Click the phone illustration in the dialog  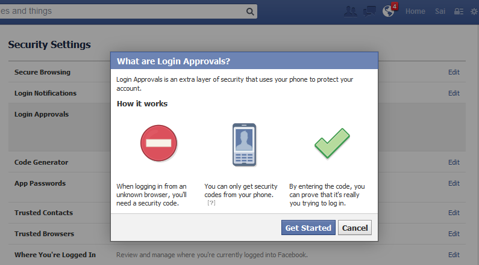pos(244,145)
